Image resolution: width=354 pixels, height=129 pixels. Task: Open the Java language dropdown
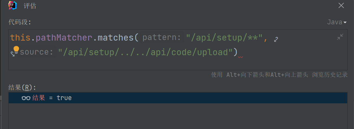point(337,22)
